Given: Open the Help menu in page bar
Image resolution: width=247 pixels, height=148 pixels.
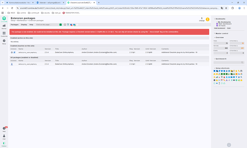Looking at the screenshot, I should click(x=31, y=25).
